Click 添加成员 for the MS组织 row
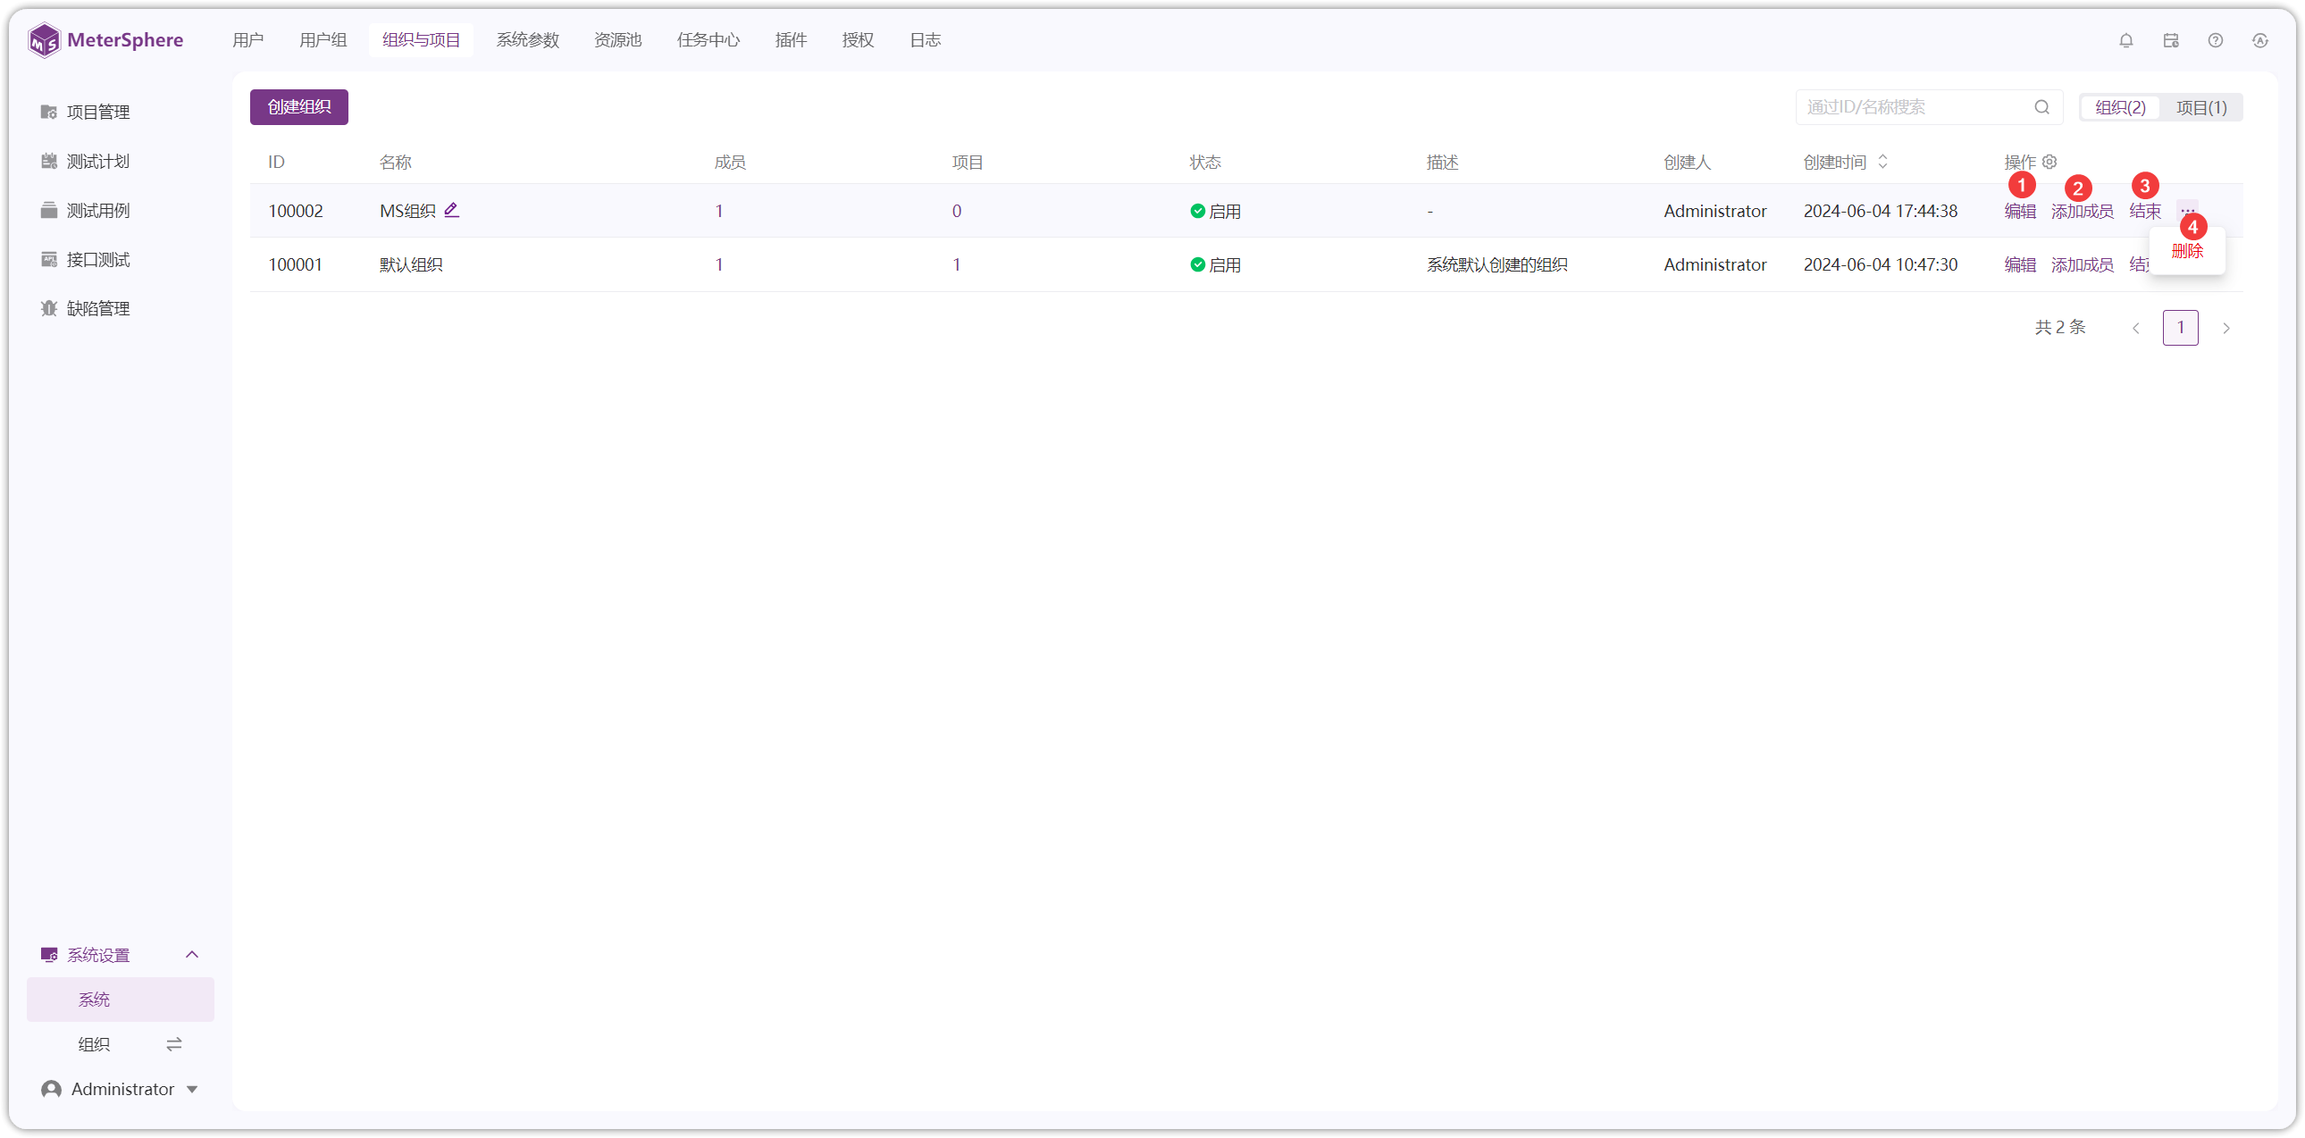2305x1138 pixels. click(2082, 211)
